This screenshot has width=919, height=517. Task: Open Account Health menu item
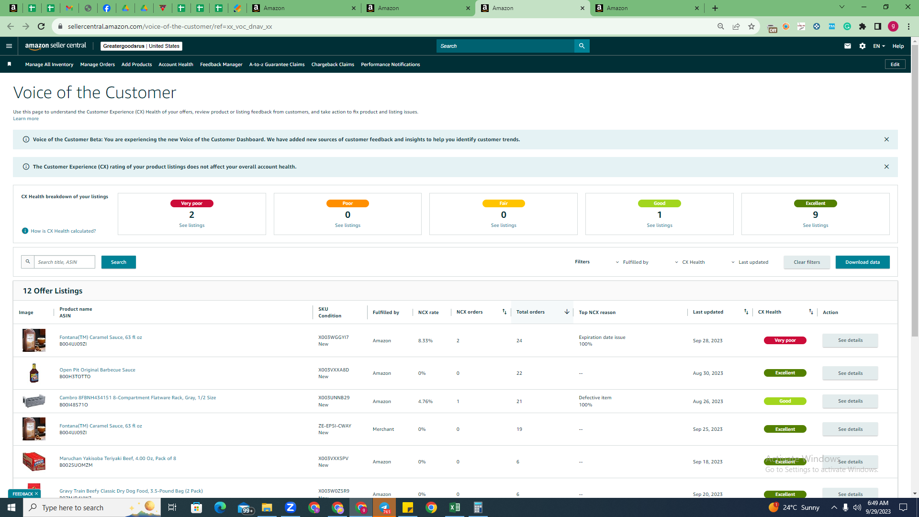pos(176,64)
